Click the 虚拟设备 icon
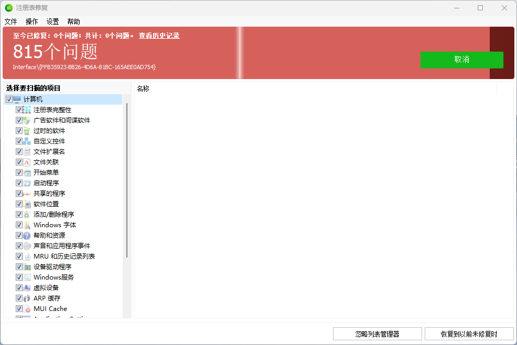The image size is (517, 345). click(x=27, y=288)
